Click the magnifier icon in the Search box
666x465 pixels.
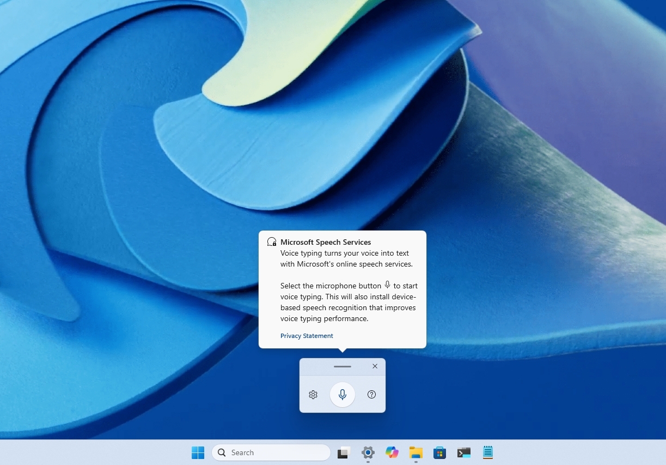(x=222, y=452)
